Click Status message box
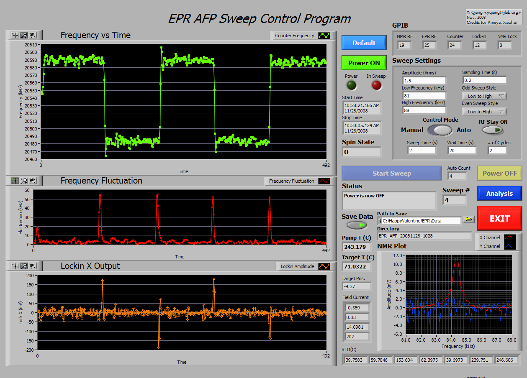This screenshot has height=378, width=527. [x=389, y=200]
